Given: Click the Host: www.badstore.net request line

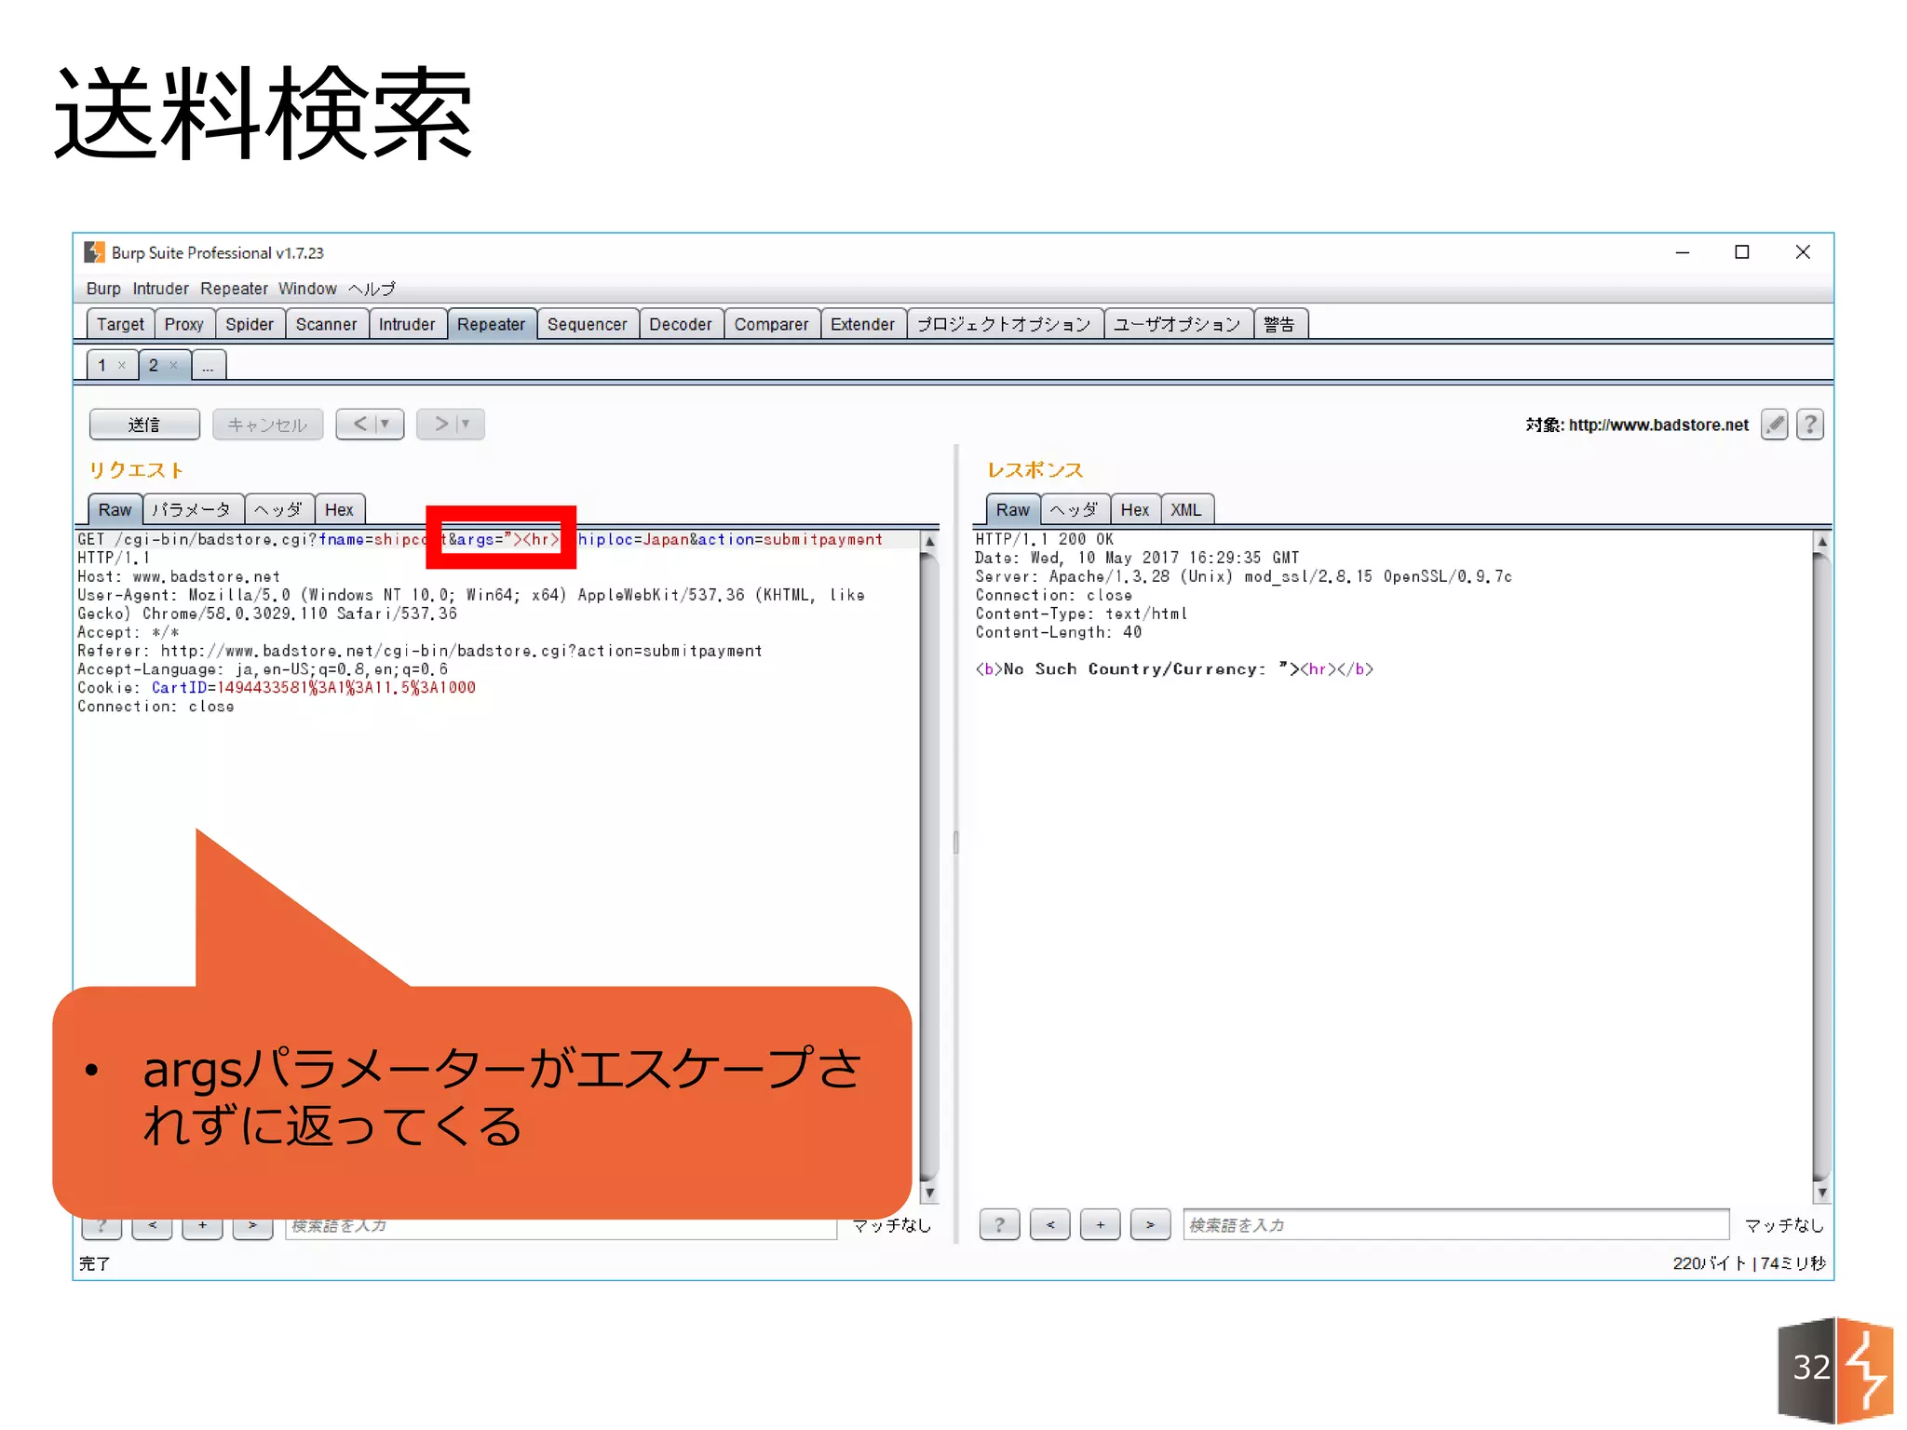Looking at the screenshot, I should (179, 576).
